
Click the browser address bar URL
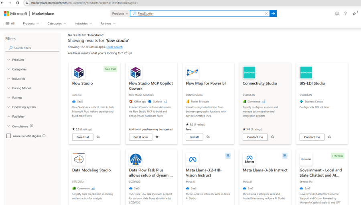[84, 3]
